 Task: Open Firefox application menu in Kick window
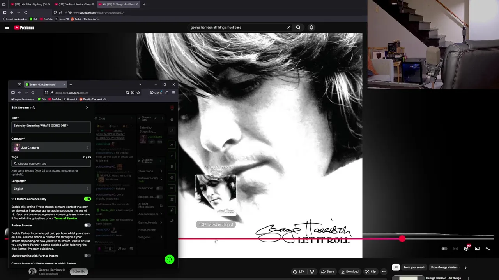[173, 93]
